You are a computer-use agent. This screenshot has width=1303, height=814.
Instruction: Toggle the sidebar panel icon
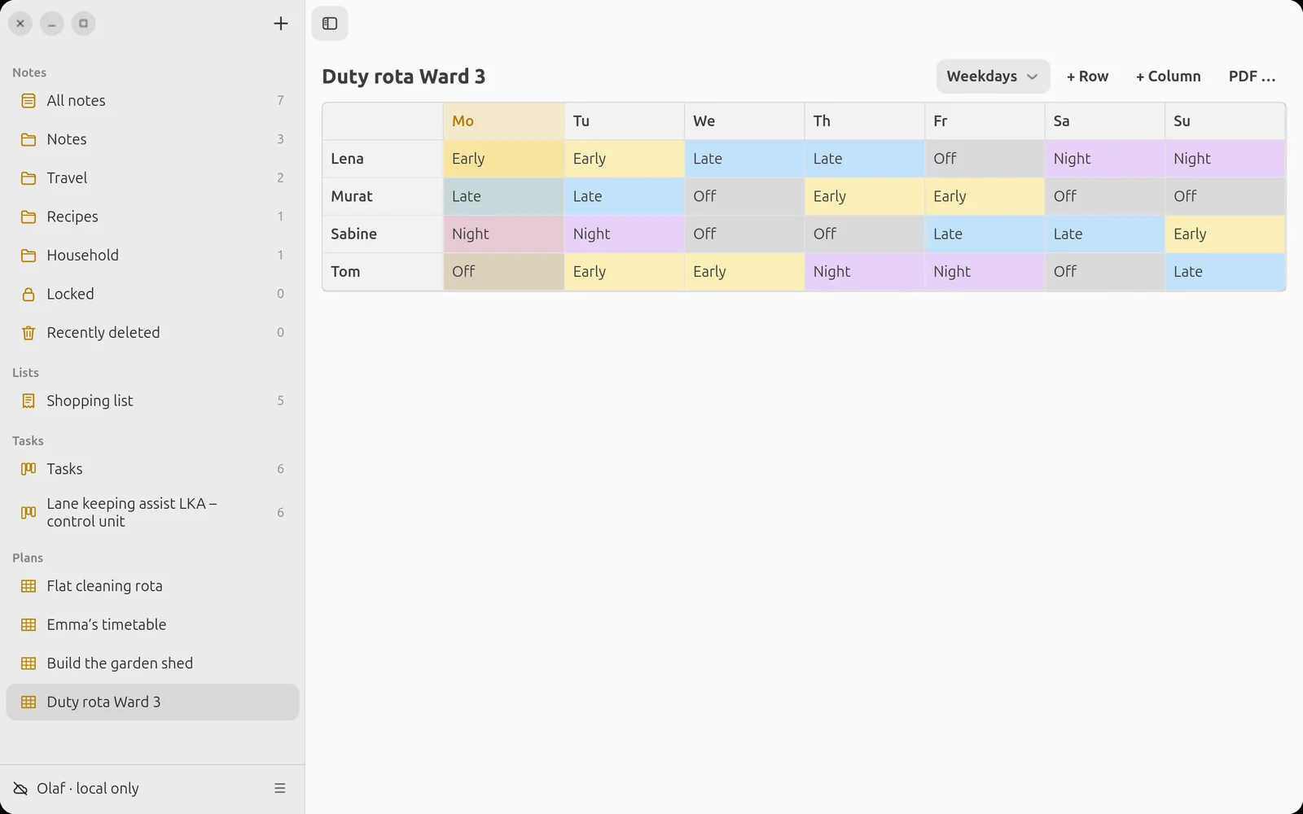pyautogui.click(x=330, y=24)
